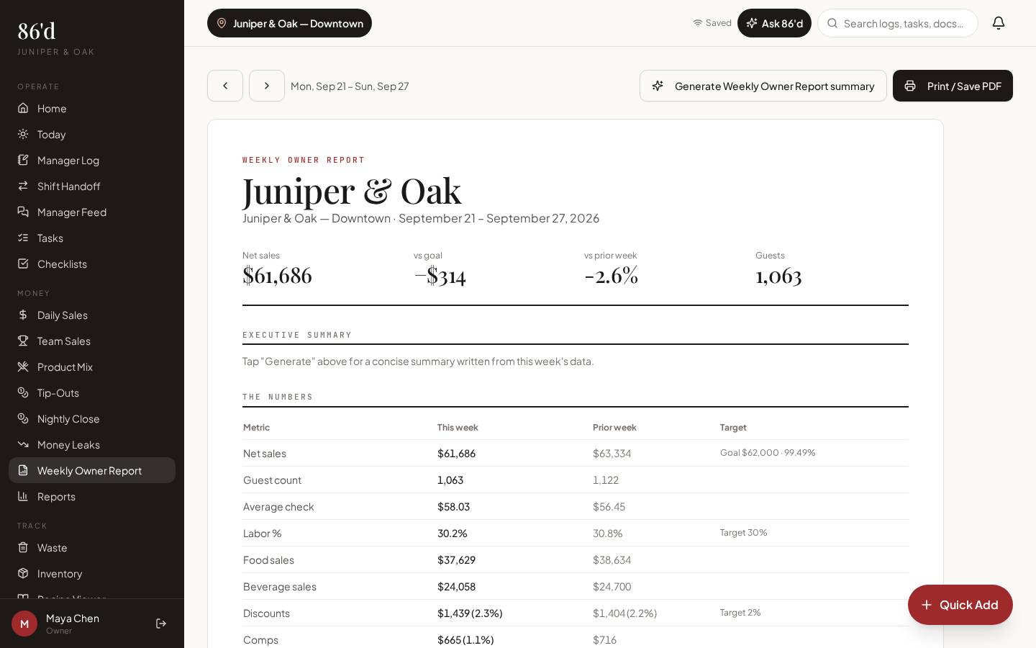Click the Checklists icon
This screenshot has width=1036, height=648.
click(23, 264)
